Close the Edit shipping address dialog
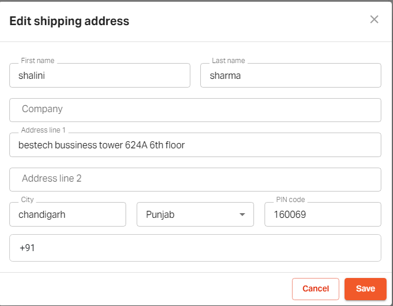Screen dimensions: 393x306 coord(374,19)
